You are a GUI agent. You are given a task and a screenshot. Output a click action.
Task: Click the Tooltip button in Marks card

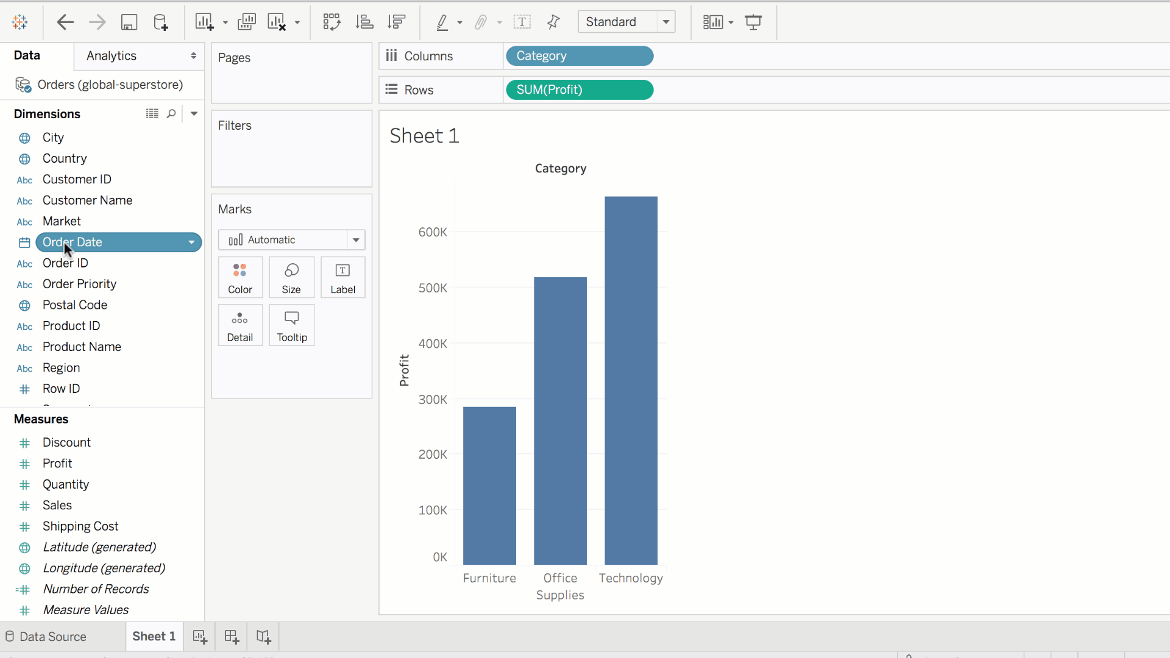click(x=292, y=326)
